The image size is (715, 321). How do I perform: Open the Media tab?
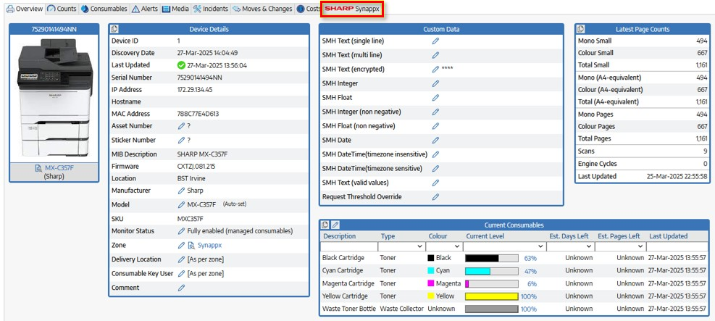[175, 9]
